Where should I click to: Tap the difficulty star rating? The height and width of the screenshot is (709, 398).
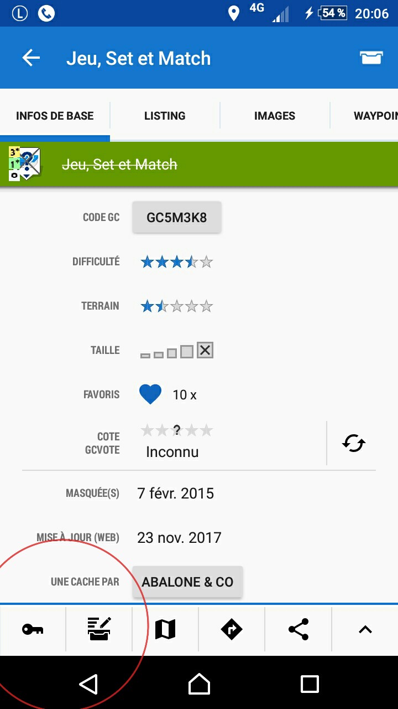point(176,261)
